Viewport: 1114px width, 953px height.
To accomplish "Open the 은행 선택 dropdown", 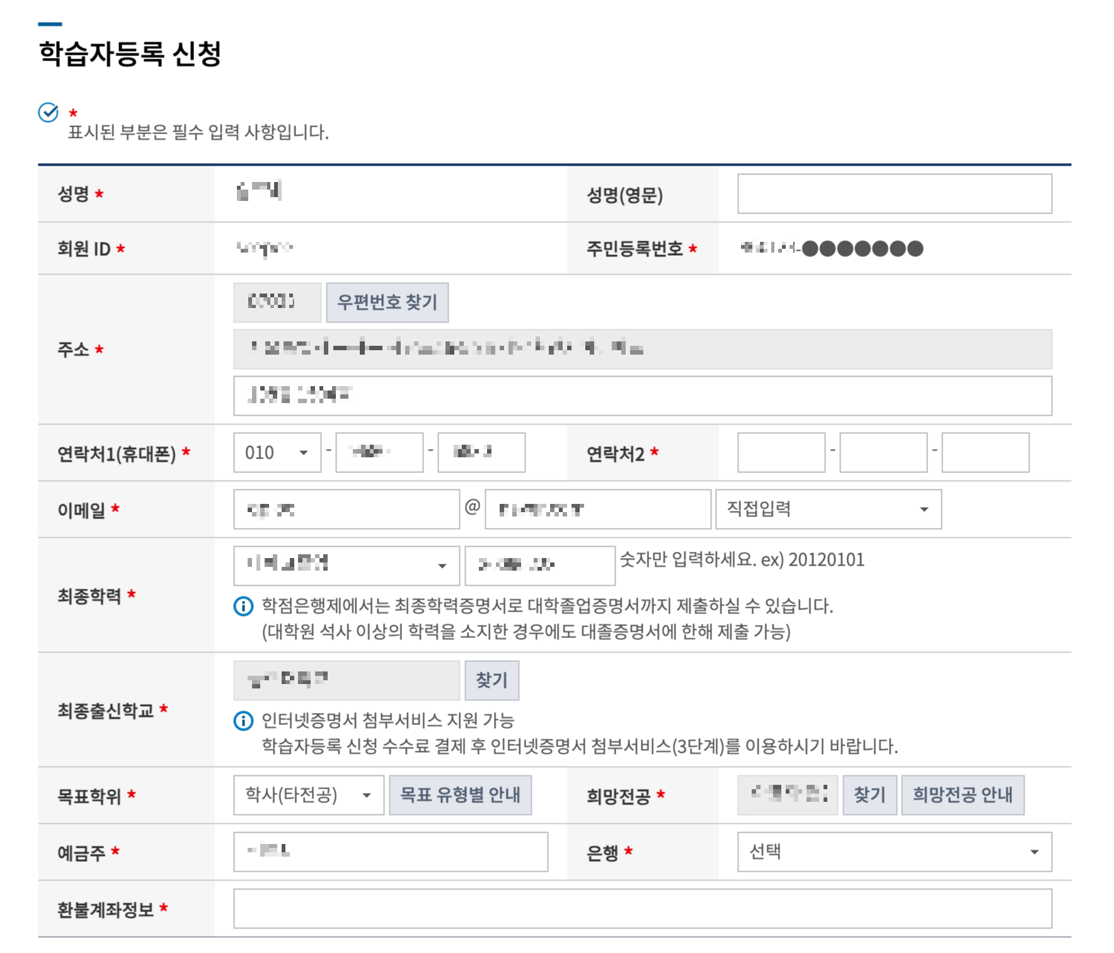I will click(x=895, y=852).
